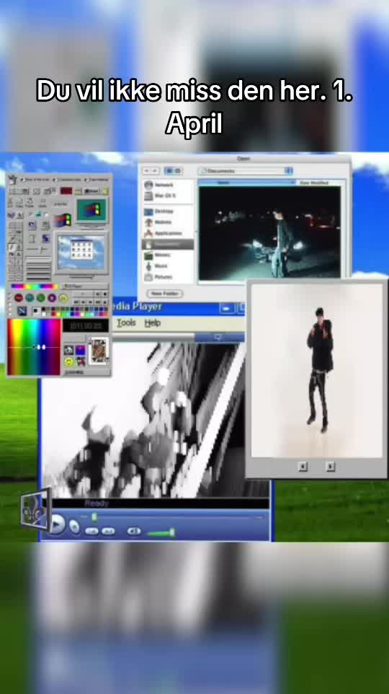Click the Applications icon in the sidebar
389x694 pixels.
(148, 233)
